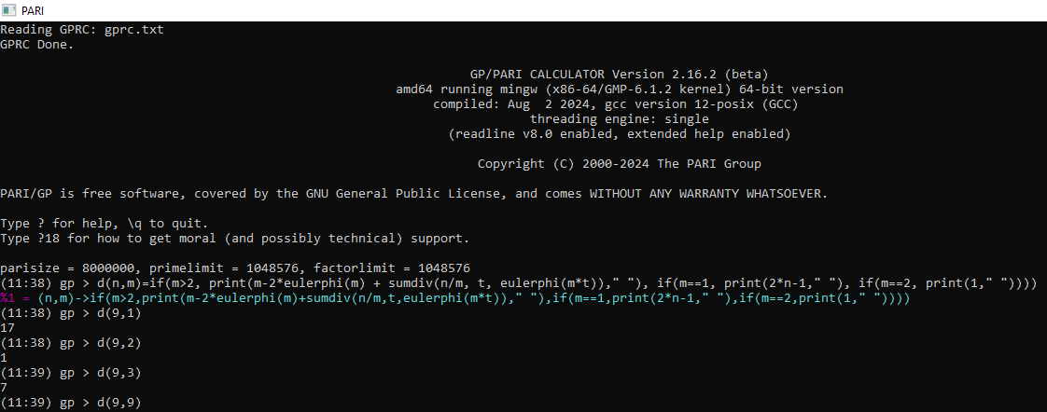Viewport: 1047px width, 412px height.
Task: Click the 'Reading GPRC: gprc.txt' line
Action: click(x=82, y=31)
